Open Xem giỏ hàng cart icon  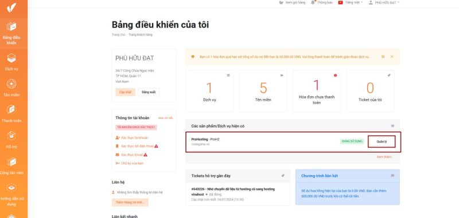click(x=281, y=2)
